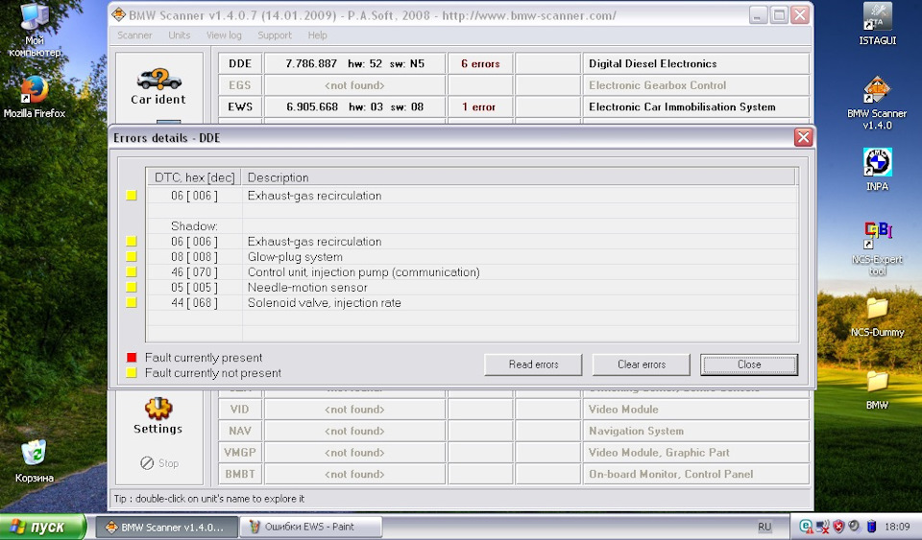Click ESET antivirus tray icon
Viewport: 922px width, 540px height.
point(806,527)
